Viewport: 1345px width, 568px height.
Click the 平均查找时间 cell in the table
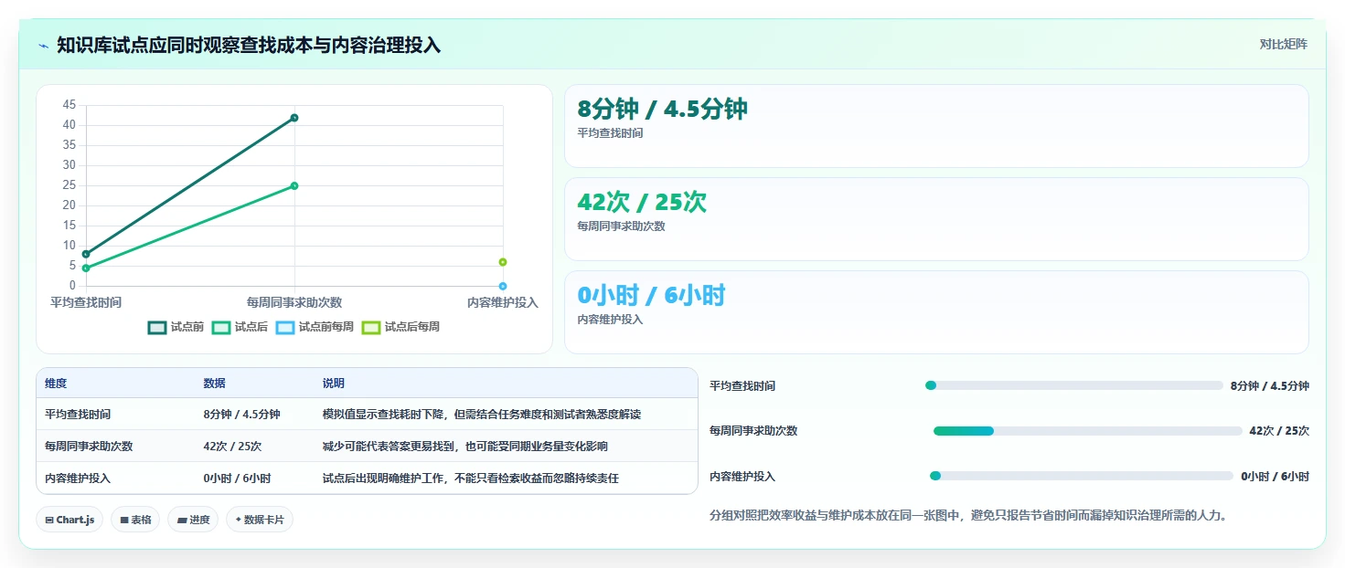coord(78,415)
